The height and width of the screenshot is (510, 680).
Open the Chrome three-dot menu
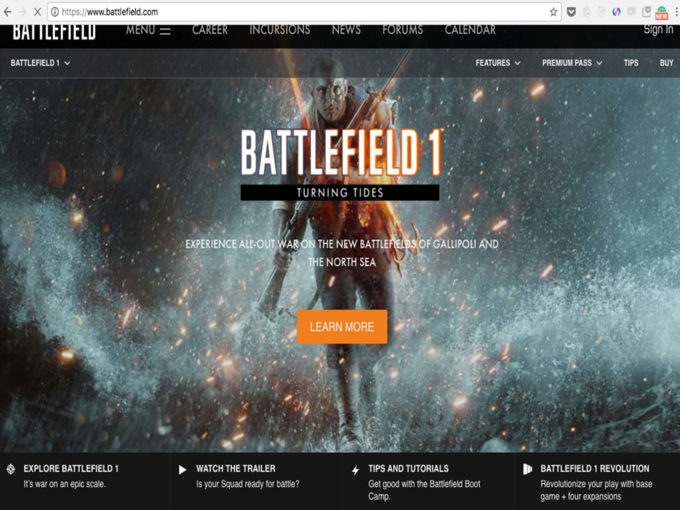(x=676, y=12)
